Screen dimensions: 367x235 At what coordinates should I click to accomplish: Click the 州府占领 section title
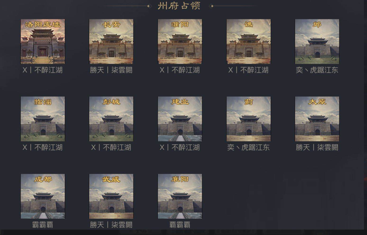[179, 6]
